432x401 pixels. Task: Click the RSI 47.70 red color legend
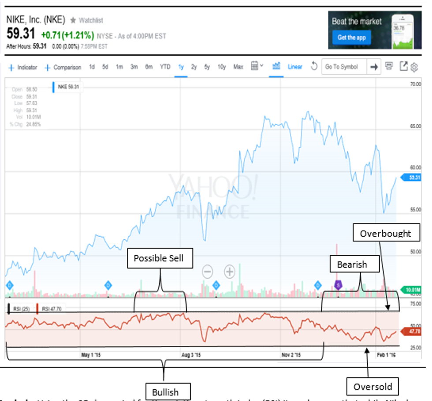coord(50,309)
